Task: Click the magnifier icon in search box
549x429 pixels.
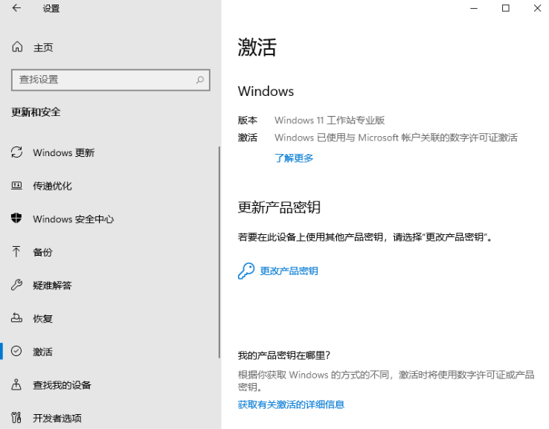Action: point(200,80)
